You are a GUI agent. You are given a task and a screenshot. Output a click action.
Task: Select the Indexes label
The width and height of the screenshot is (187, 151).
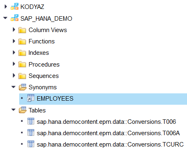pos(39,53)
